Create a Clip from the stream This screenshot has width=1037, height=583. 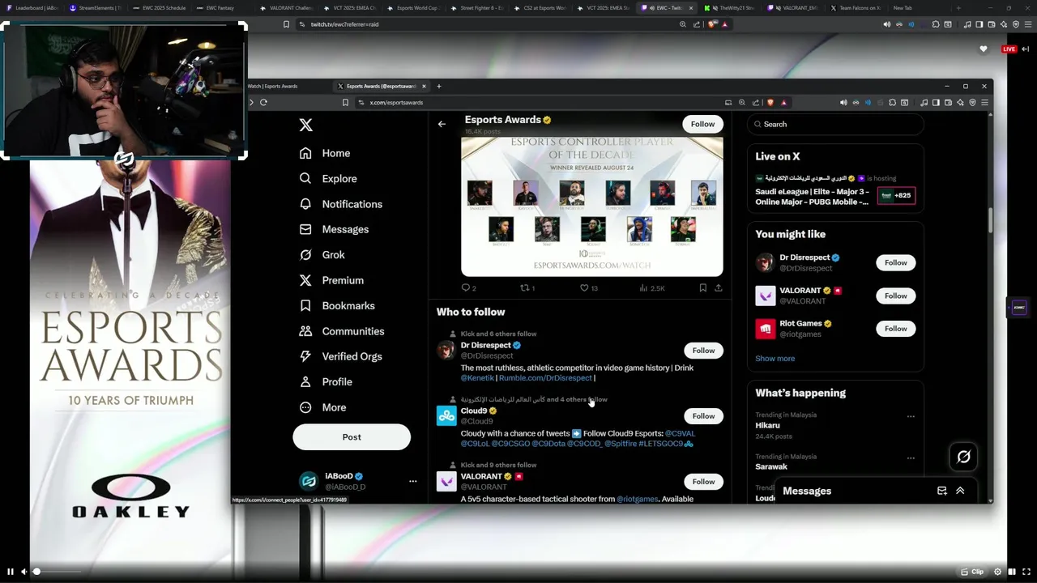click(973, 572)
